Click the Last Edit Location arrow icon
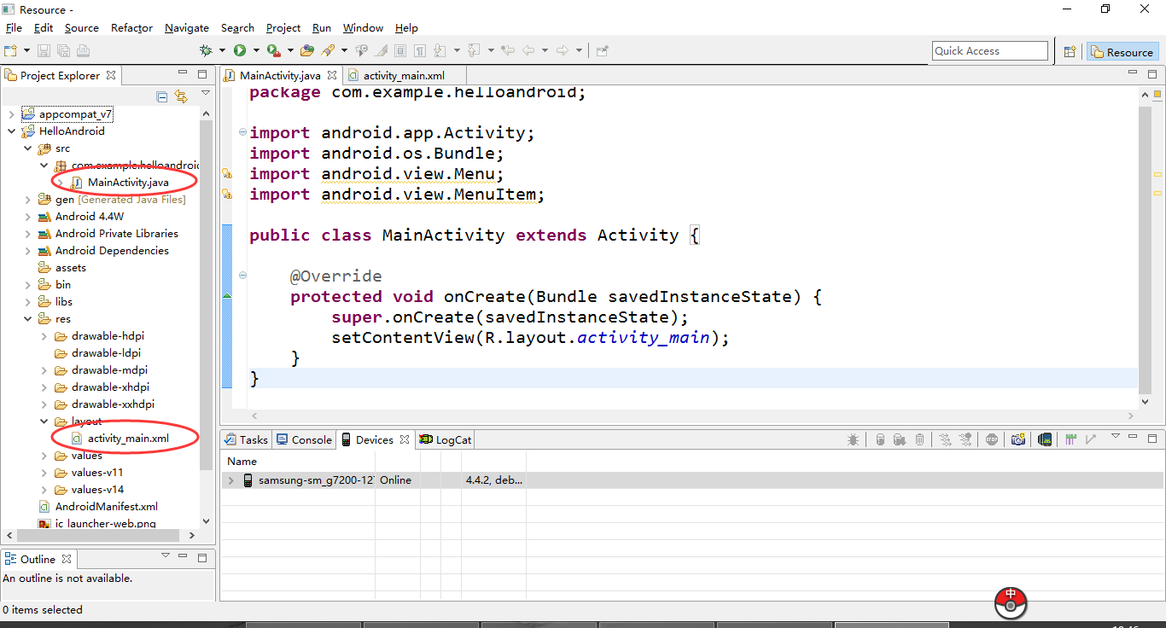 [507, 51]
